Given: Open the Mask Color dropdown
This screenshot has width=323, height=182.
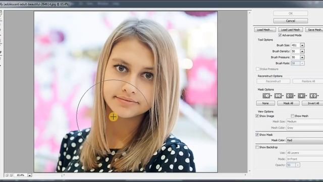Looking at the screenshot, I should point(305,141).
